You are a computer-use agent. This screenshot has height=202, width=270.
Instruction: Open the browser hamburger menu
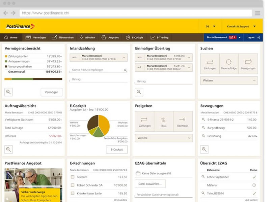tap(258, 13)
